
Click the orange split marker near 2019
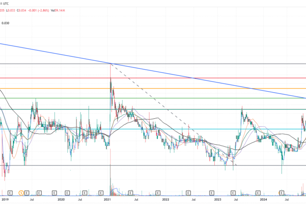point(21,192)
